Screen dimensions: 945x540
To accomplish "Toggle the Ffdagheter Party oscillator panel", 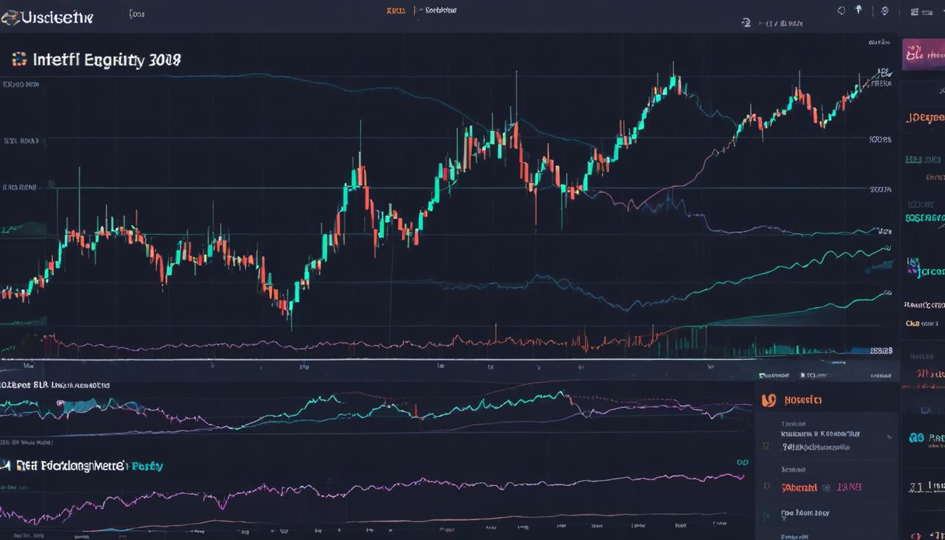I will (x=84, y=465).
